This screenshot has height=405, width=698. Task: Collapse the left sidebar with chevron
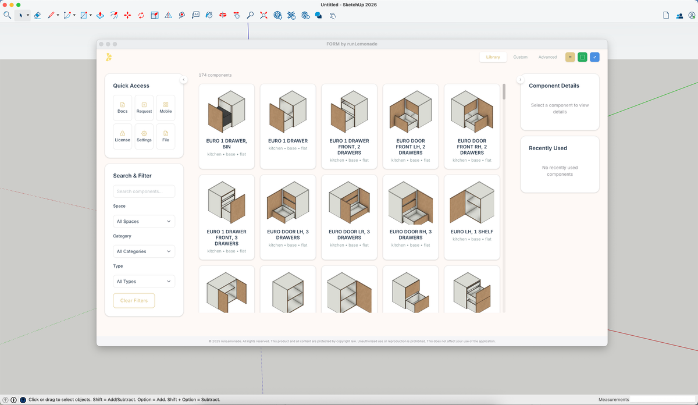183,80
